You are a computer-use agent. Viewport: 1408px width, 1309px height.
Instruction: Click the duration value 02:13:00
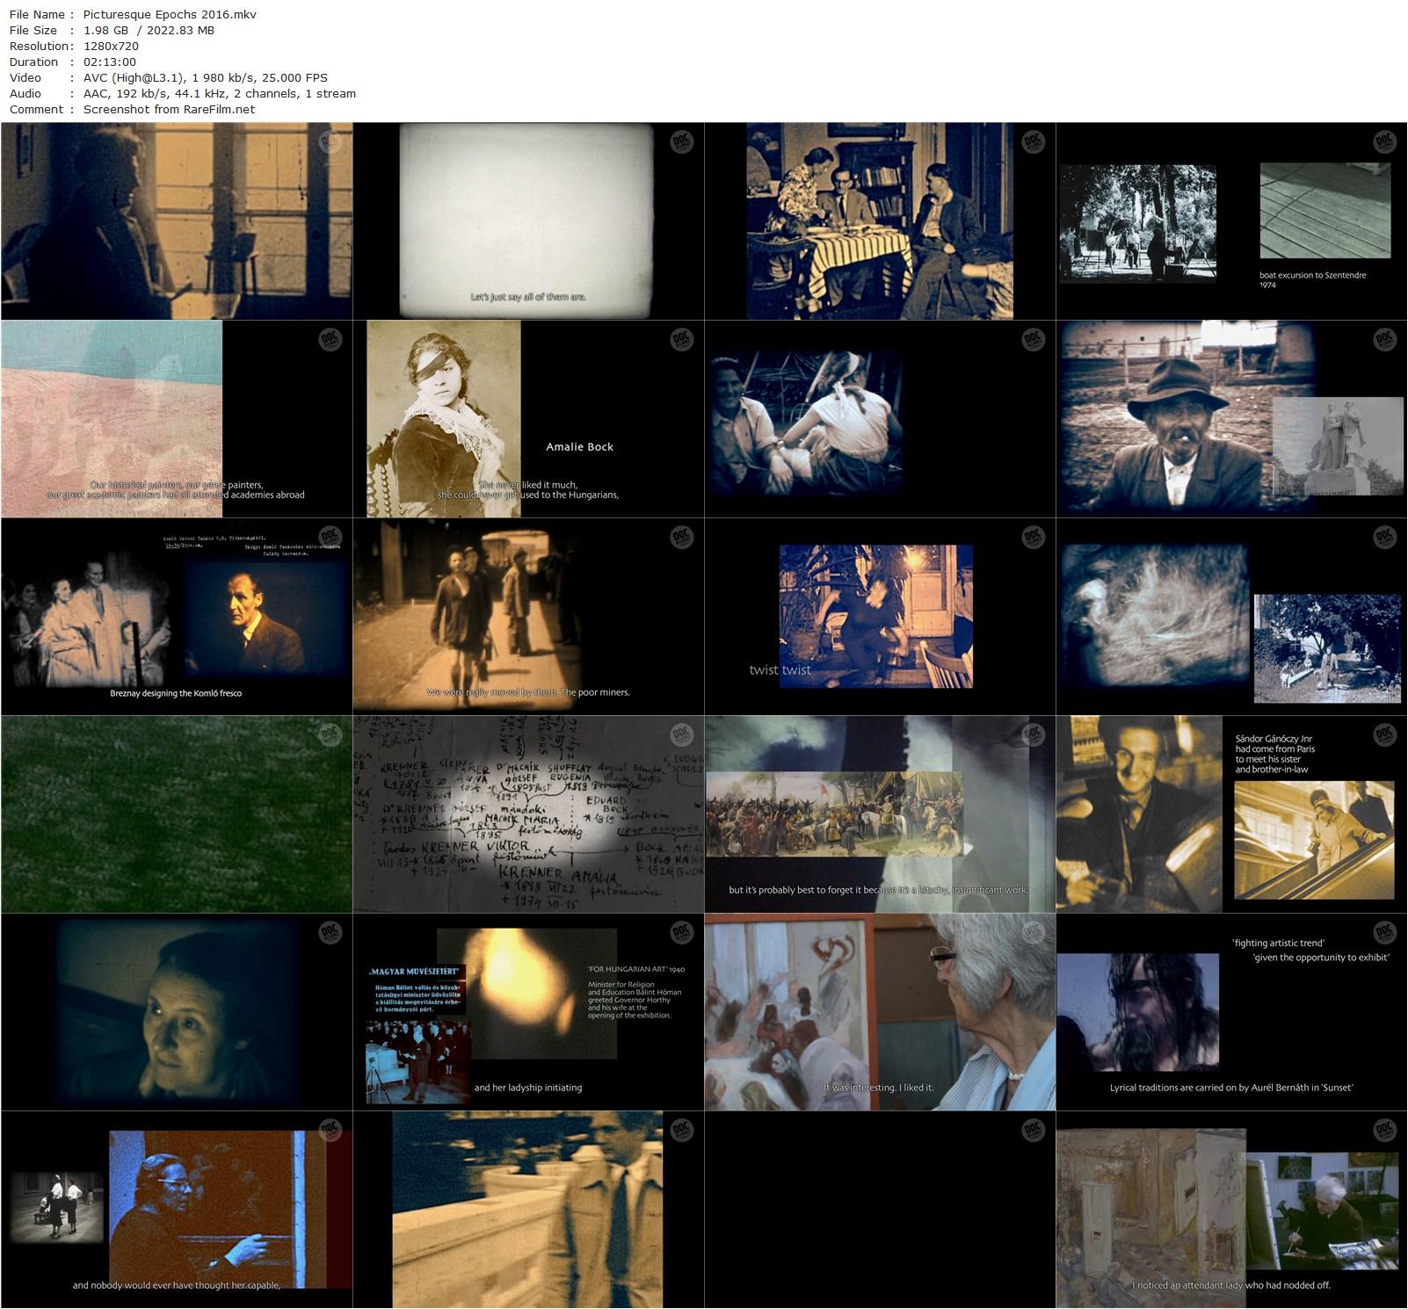[x=109, y=61]
